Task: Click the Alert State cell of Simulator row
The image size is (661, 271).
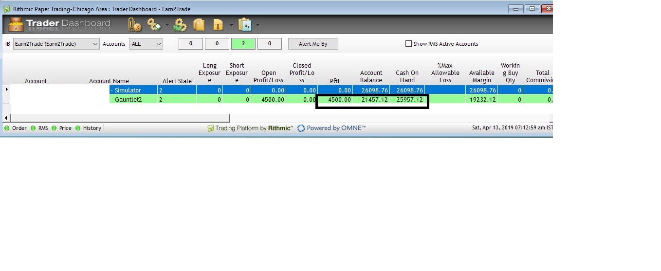Action: tap(177, 90)
